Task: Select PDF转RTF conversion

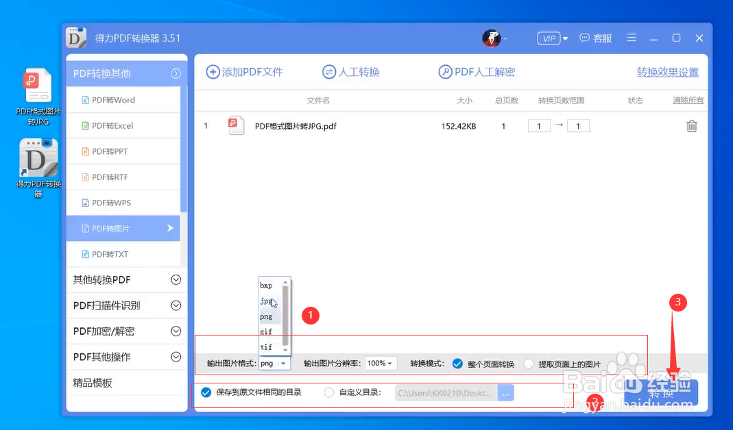Action: pos(123,177)
